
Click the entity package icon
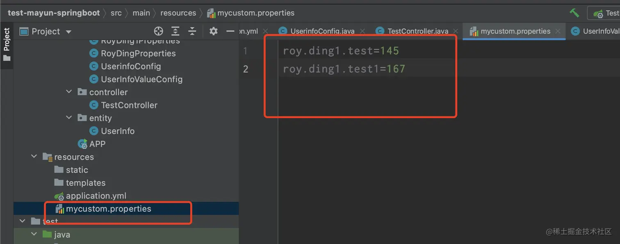coord(82,118)
